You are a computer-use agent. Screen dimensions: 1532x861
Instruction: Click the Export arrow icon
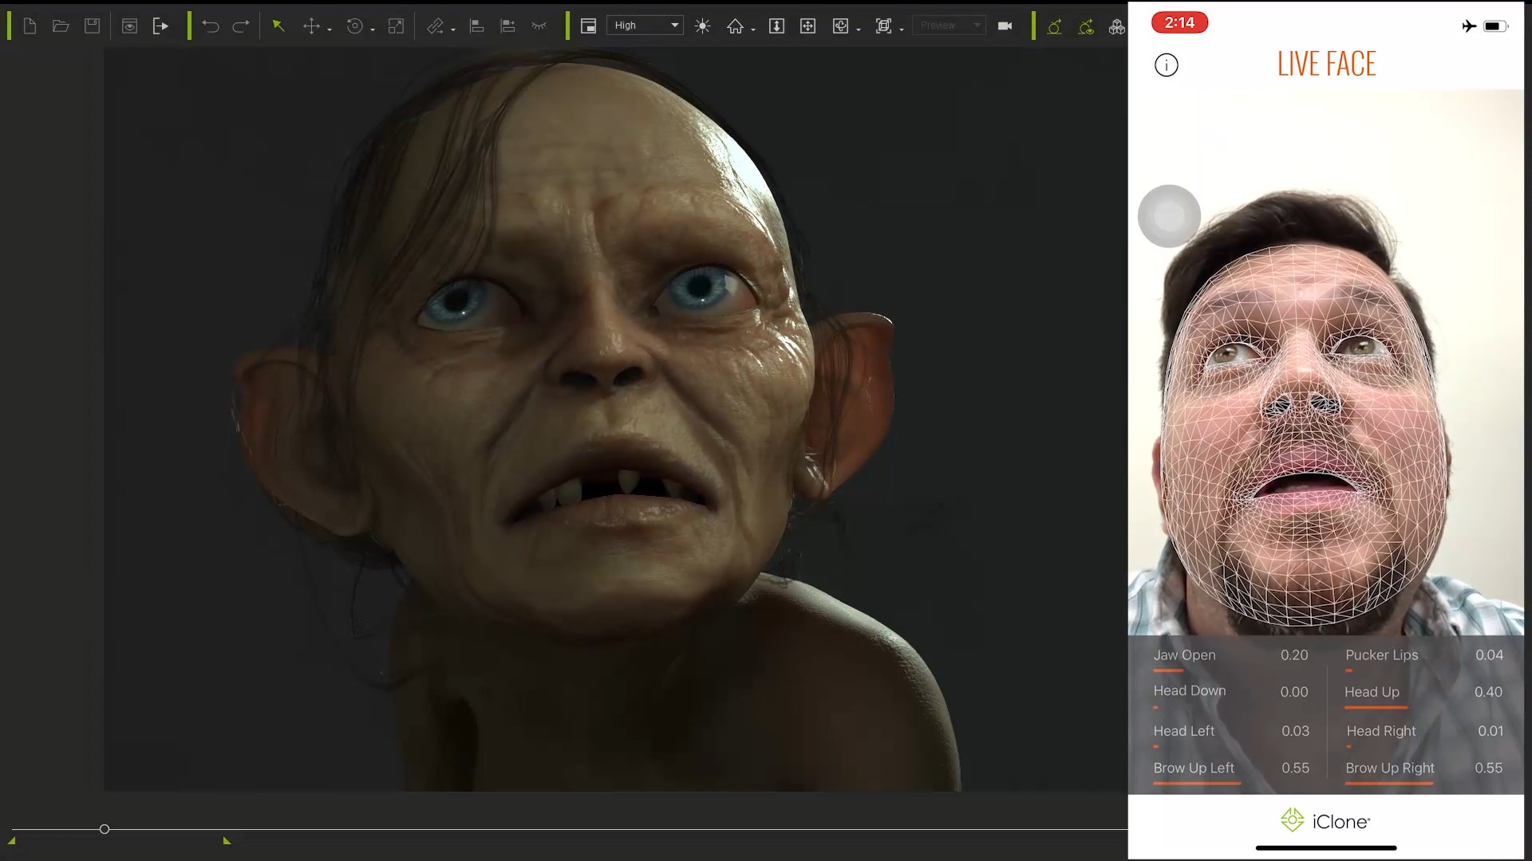coord(160,26)
